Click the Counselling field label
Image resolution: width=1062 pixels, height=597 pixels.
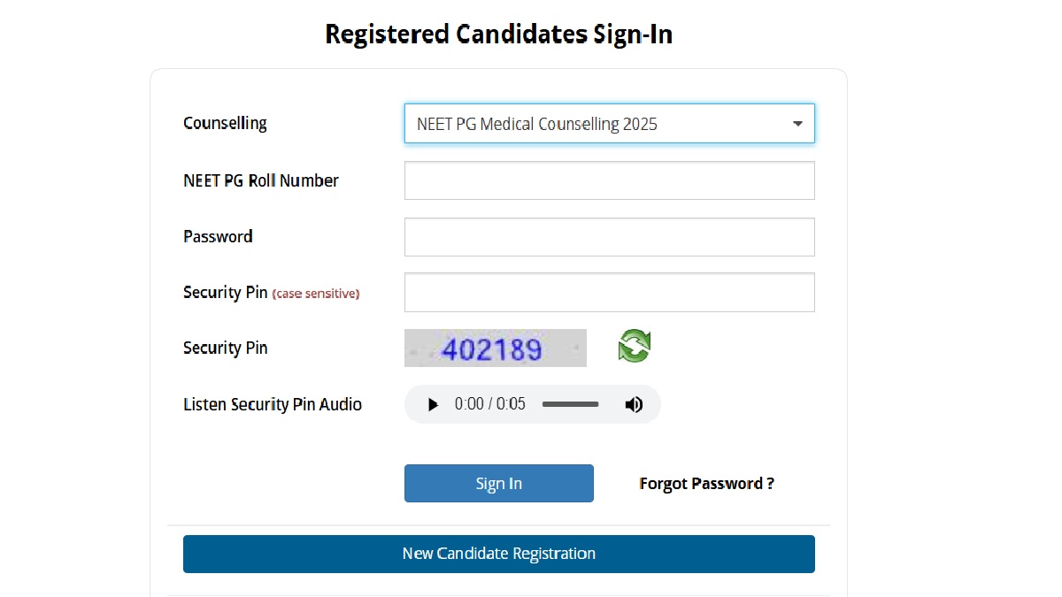click(x=225, y=123)
